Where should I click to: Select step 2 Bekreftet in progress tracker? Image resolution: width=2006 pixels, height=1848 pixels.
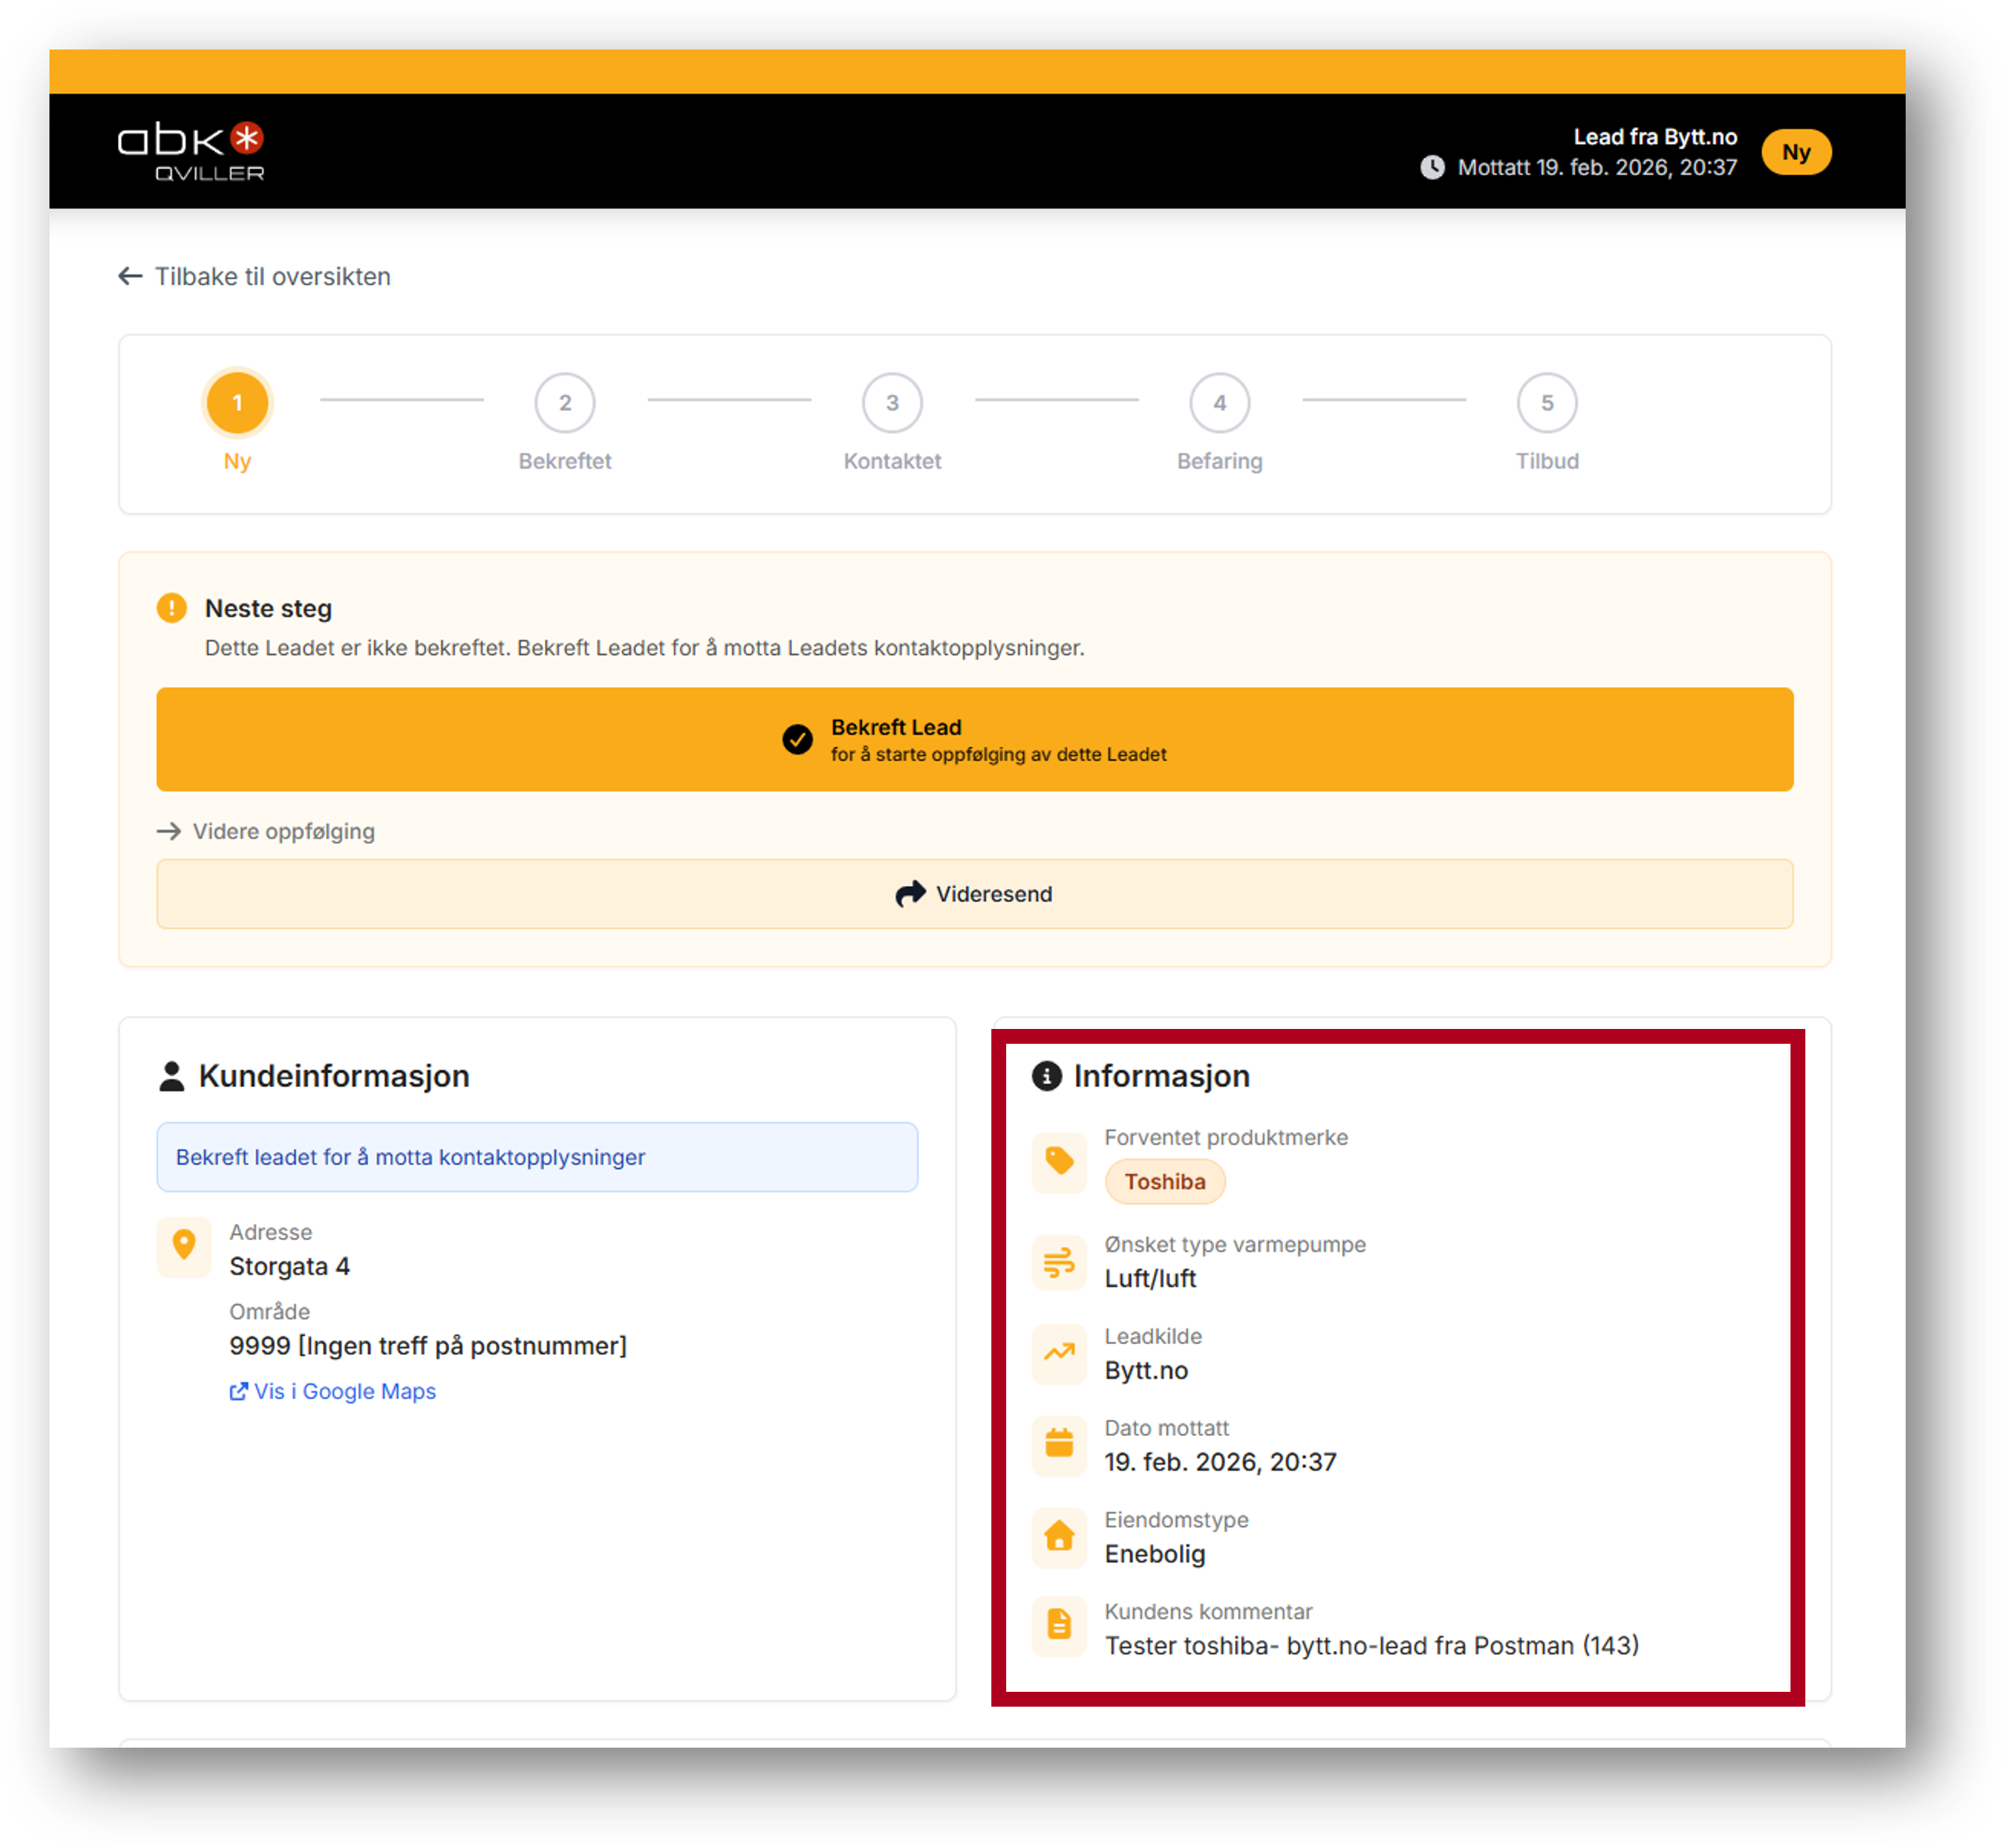pyautogui.click(x=565, y=403)
